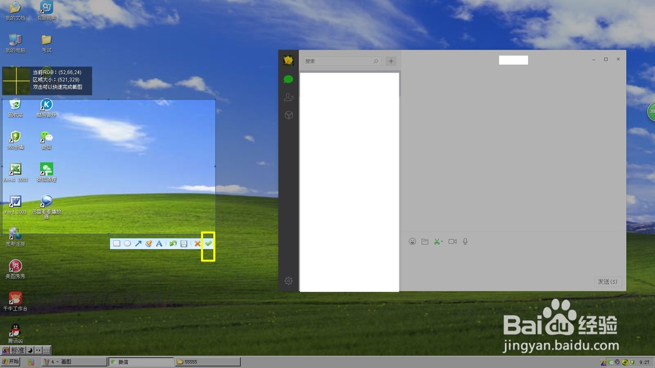
Task: Click the 发送(S) send button
Action: (607, 282)
